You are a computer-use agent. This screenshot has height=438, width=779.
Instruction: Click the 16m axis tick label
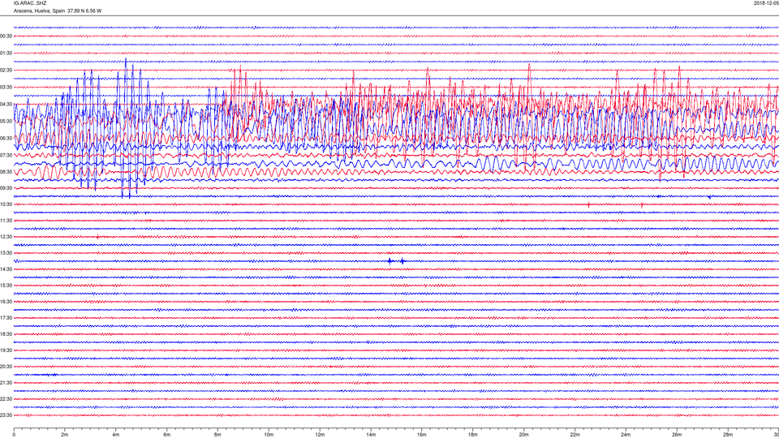422,435
